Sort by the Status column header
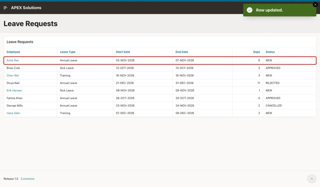 coord(270,52)
